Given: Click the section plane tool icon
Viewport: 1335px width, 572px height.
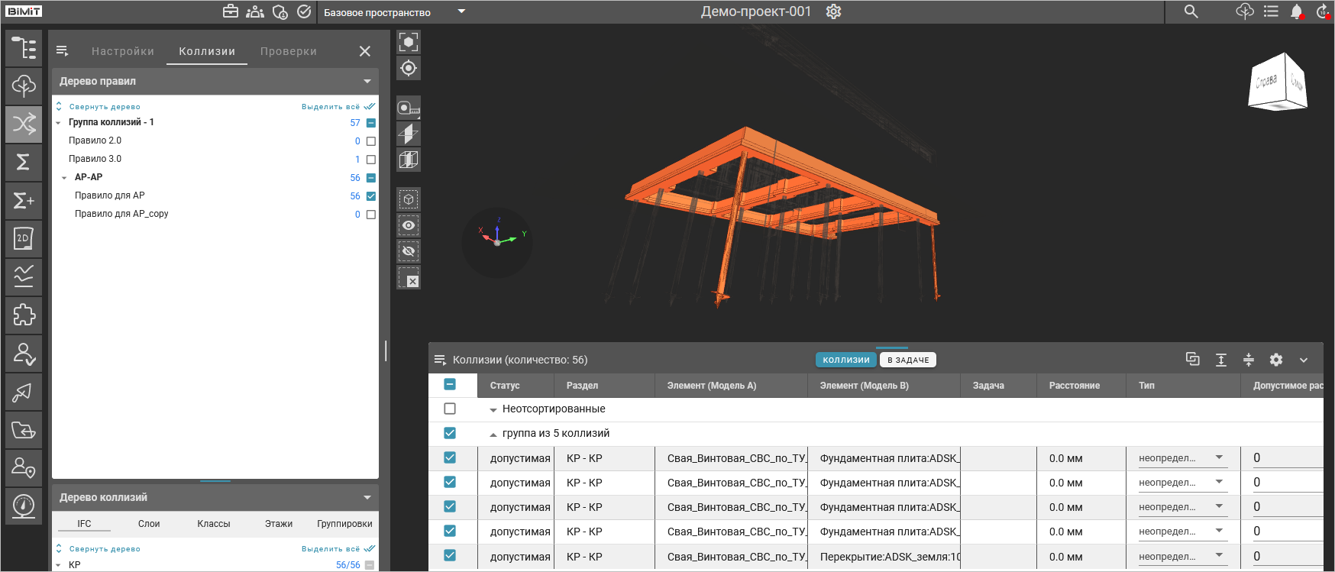Looking at the screenshot, I should pyautogui.click(x=409, y=134).
